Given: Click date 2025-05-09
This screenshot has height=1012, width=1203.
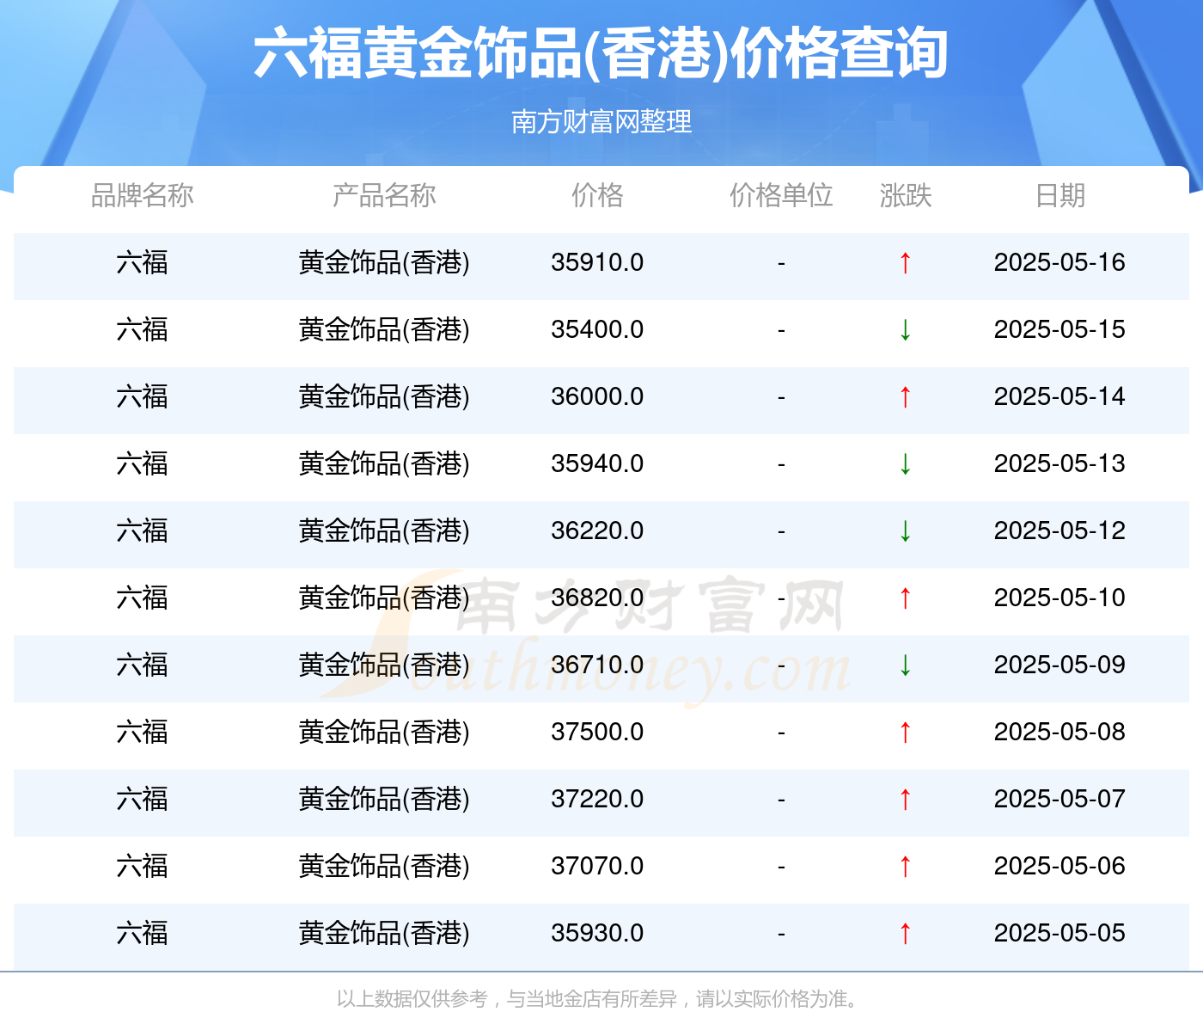Looking at the screenshot, I should [x=1059, y=665].
